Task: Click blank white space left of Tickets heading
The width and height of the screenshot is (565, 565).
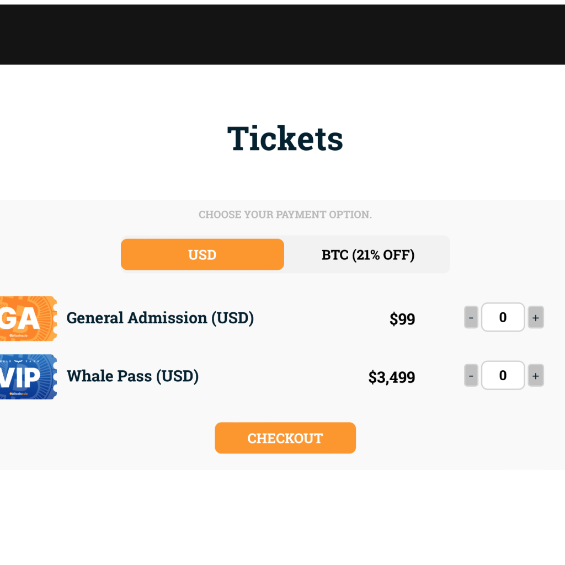Action: 110,138
